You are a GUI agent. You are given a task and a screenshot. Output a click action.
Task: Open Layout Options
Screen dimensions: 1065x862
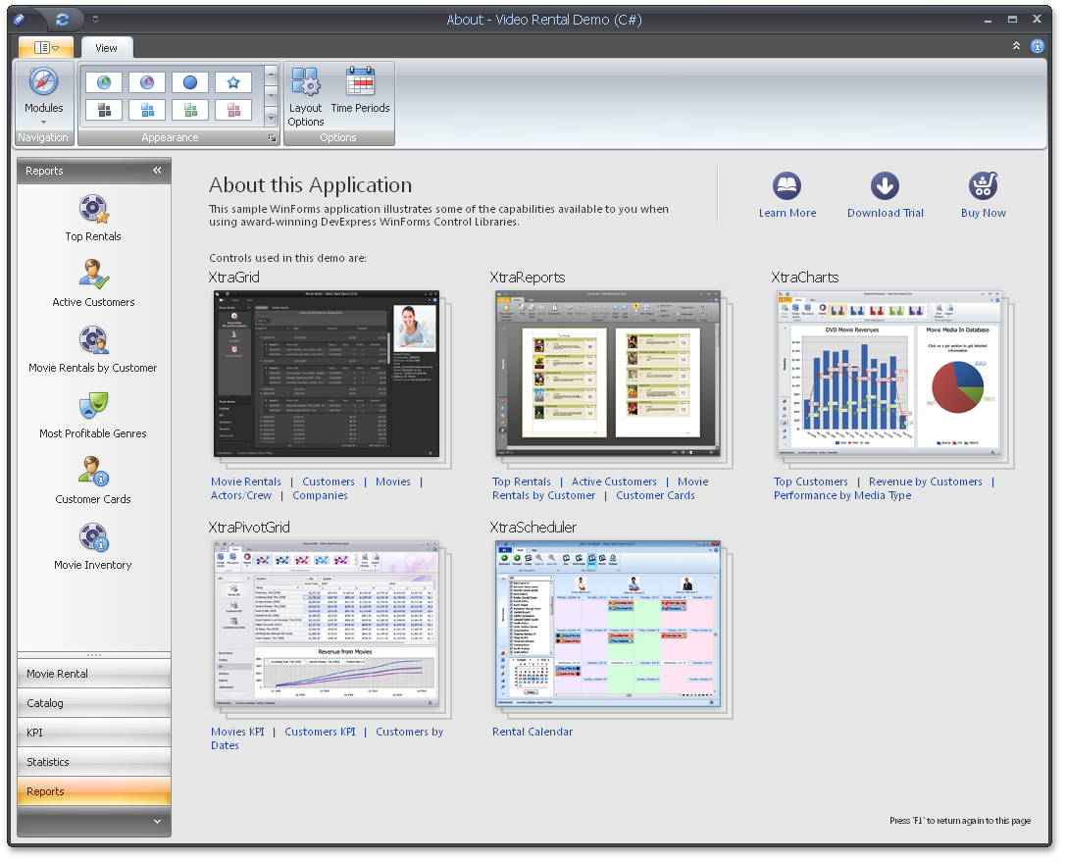[x=306, y=97]
